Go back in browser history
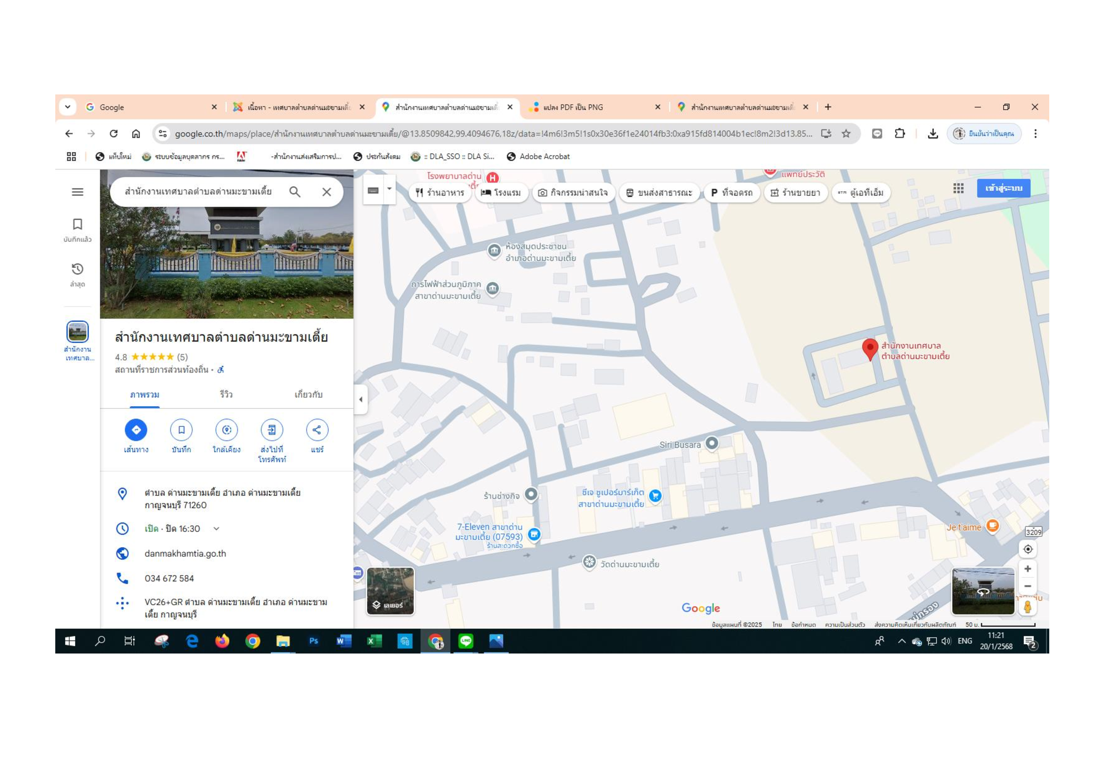Screen dimensions: 1105x781 tap(69, 133)
